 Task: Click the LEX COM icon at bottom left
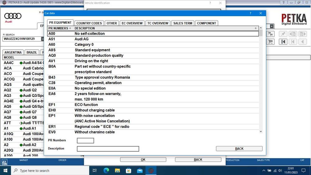4,162
